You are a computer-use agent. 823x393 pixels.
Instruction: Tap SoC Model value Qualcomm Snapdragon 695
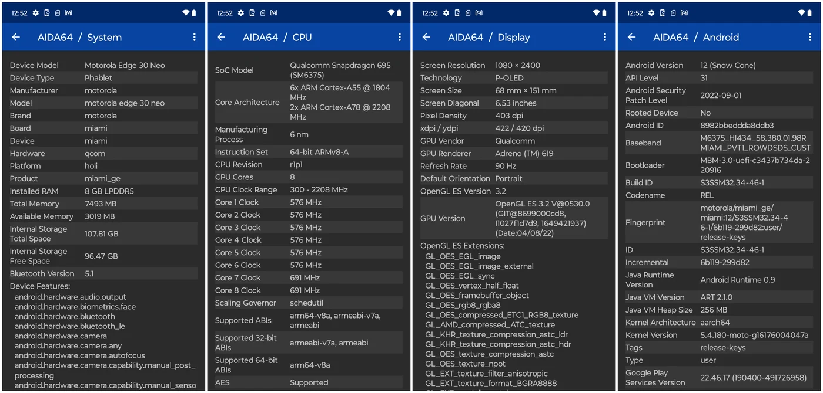tap(340, 70)
